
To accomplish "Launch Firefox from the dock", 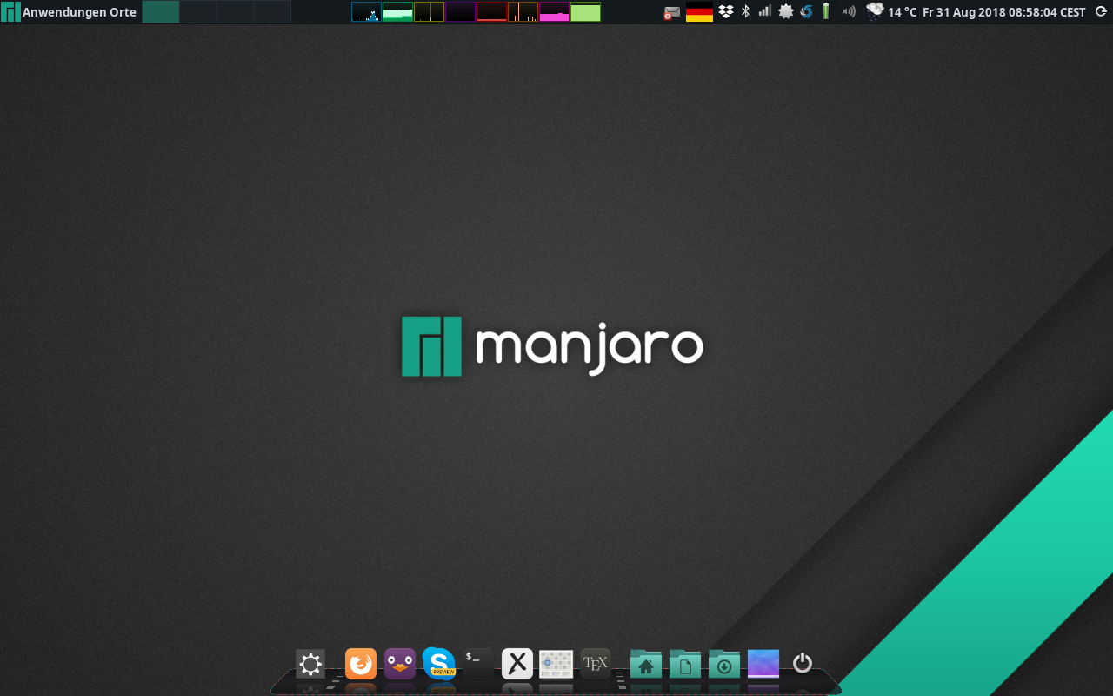I will coord(361,663).
